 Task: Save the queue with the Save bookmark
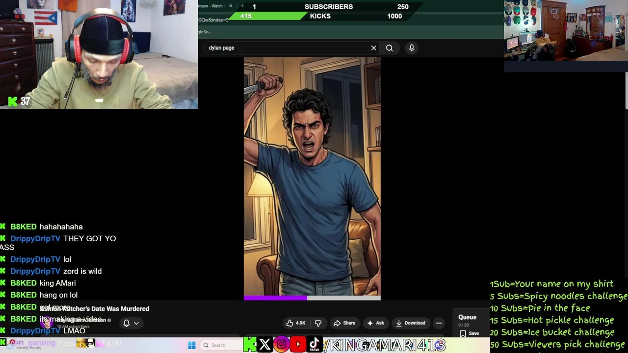click(469, 333)
